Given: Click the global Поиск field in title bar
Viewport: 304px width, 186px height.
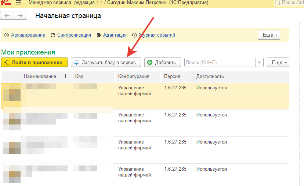Looking at the screenshot, I should pyautogui.click(x=289, y=3).
